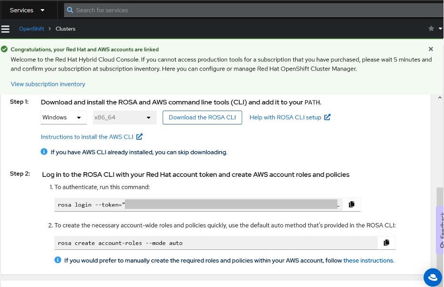Viewport: 444px width, 287px height.
Task: Open the application navigation menu
Action: (5, 29)
